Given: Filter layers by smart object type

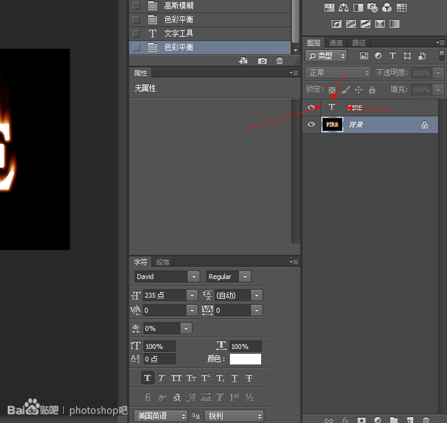Looking at the screenshot, I should (422, 56).
